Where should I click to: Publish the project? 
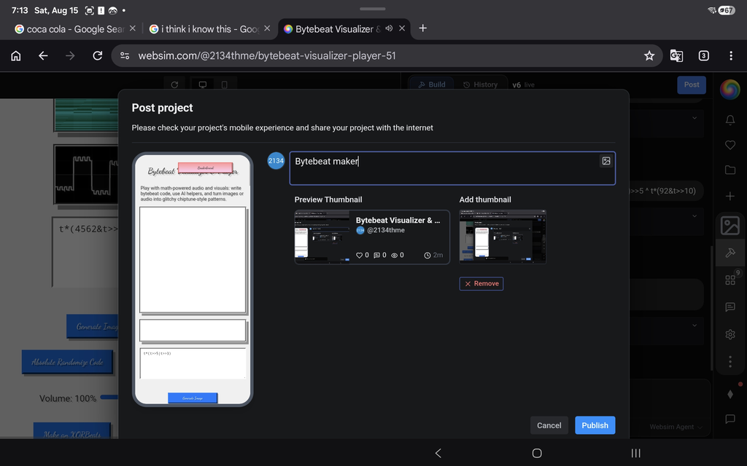[x=595, y=425]
